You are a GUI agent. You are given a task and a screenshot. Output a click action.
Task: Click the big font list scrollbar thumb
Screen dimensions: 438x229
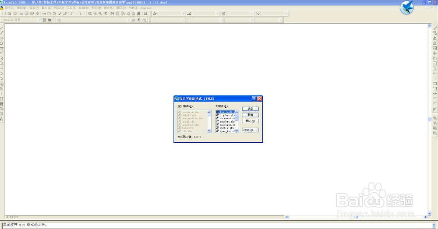pos(237,118)
